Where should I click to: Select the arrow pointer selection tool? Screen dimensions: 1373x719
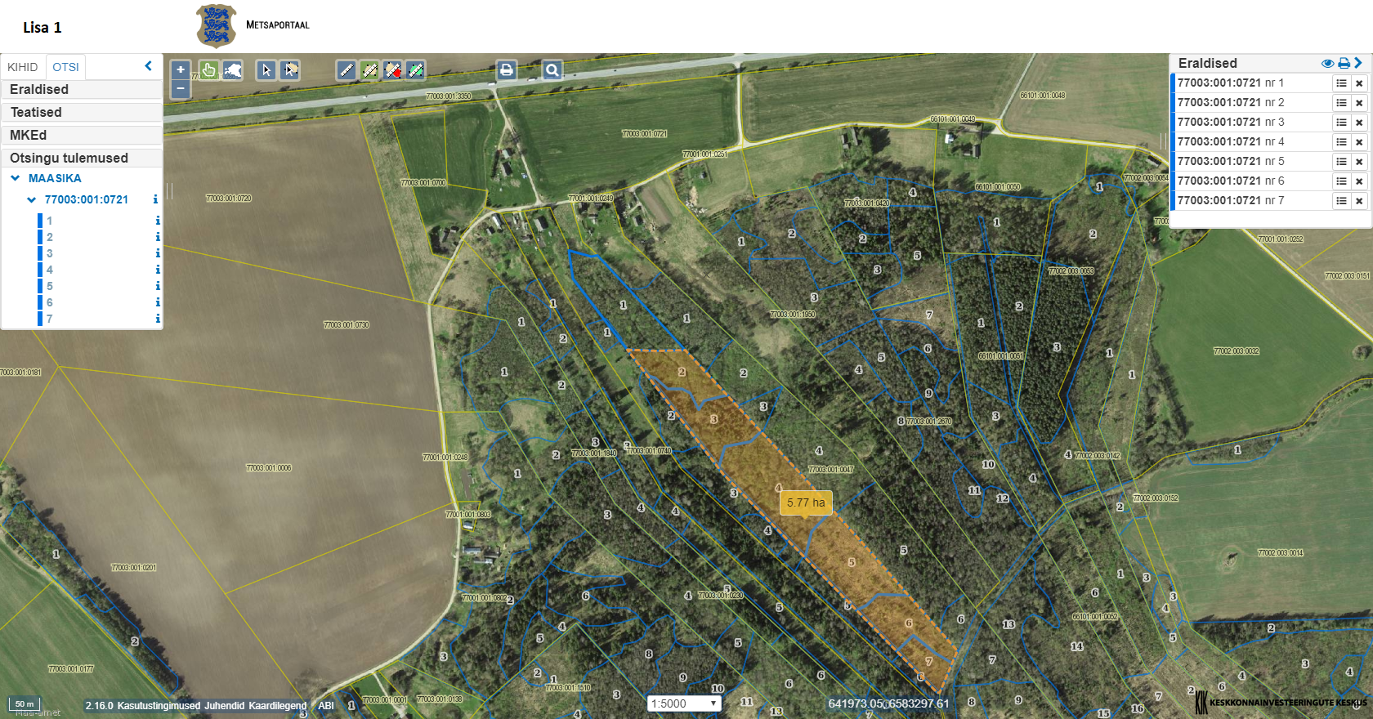266,70
